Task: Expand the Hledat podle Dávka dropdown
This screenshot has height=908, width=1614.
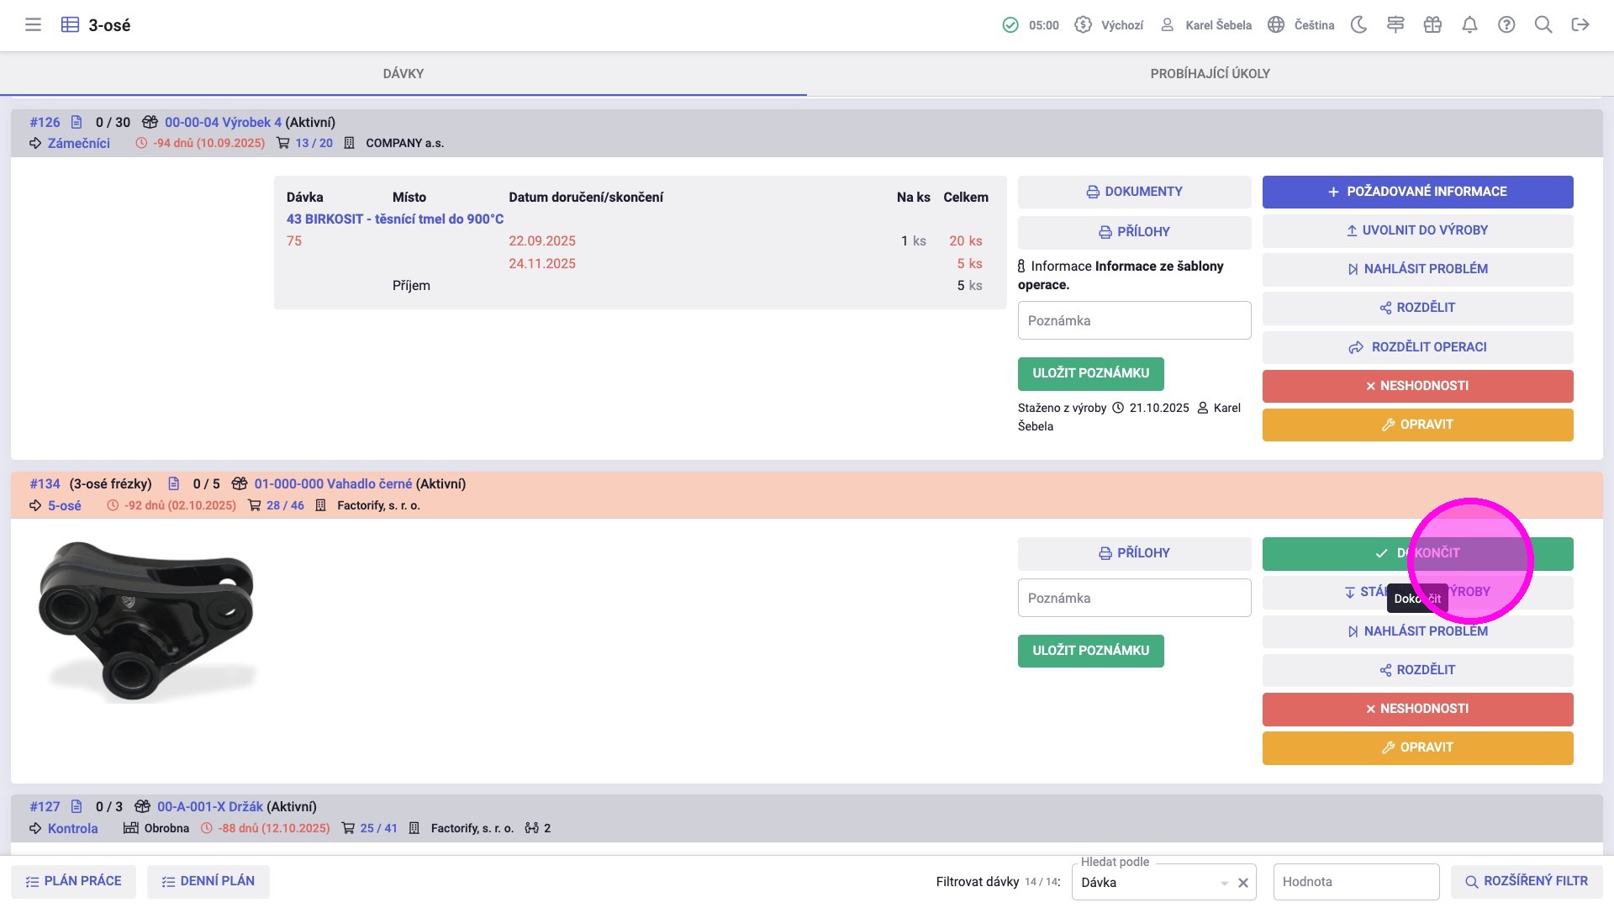Action: (x=1224, y=883)
